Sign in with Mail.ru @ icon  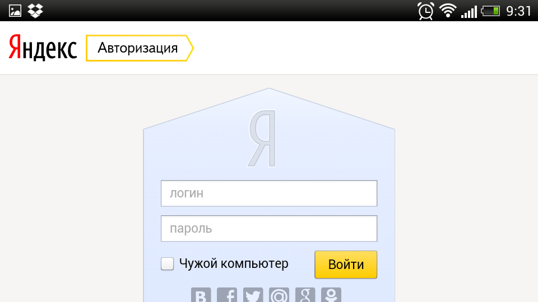(x=279, y=295)
